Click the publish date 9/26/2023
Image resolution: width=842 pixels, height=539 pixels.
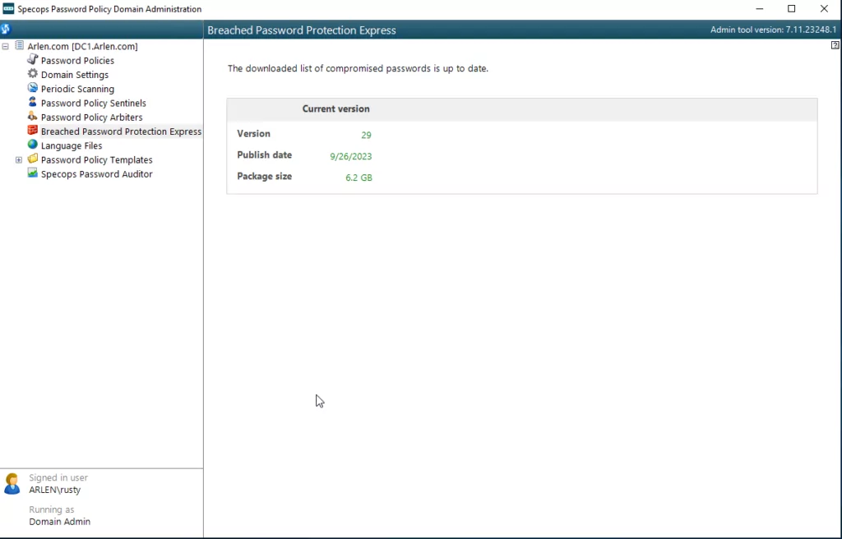[x=350, y=156]
